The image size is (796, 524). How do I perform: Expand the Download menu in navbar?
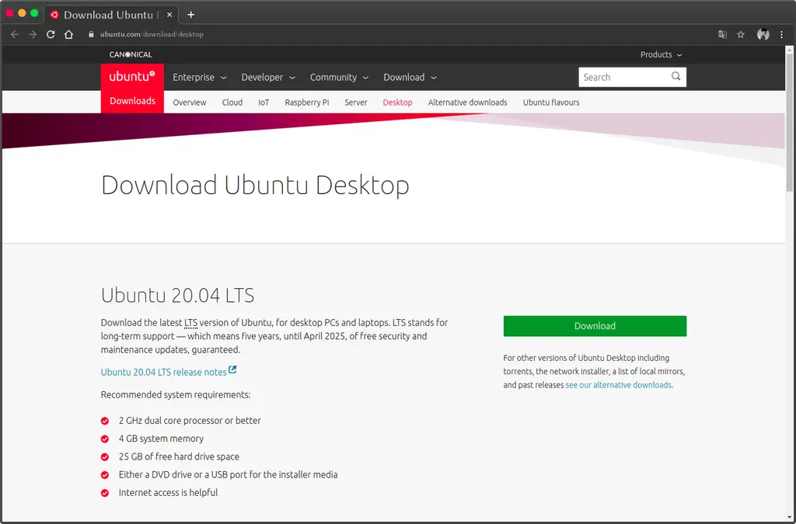click(x=410, y=78)
